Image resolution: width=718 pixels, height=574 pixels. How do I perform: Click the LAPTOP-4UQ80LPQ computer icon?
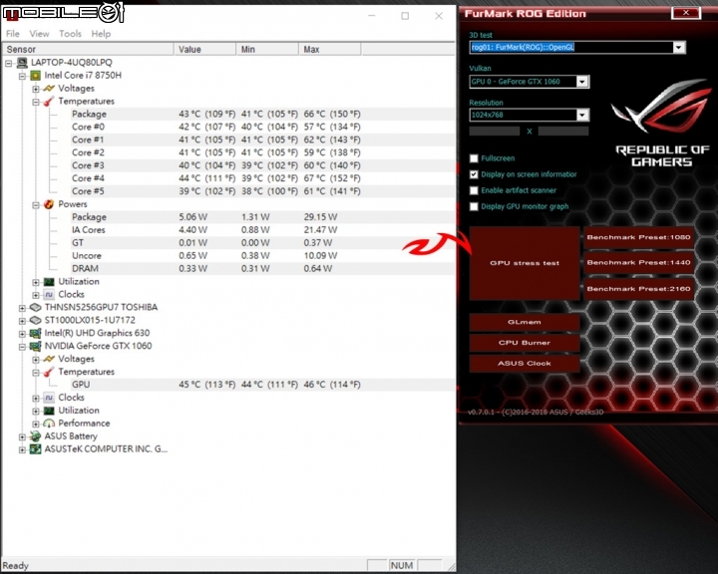tap(22, 62)
